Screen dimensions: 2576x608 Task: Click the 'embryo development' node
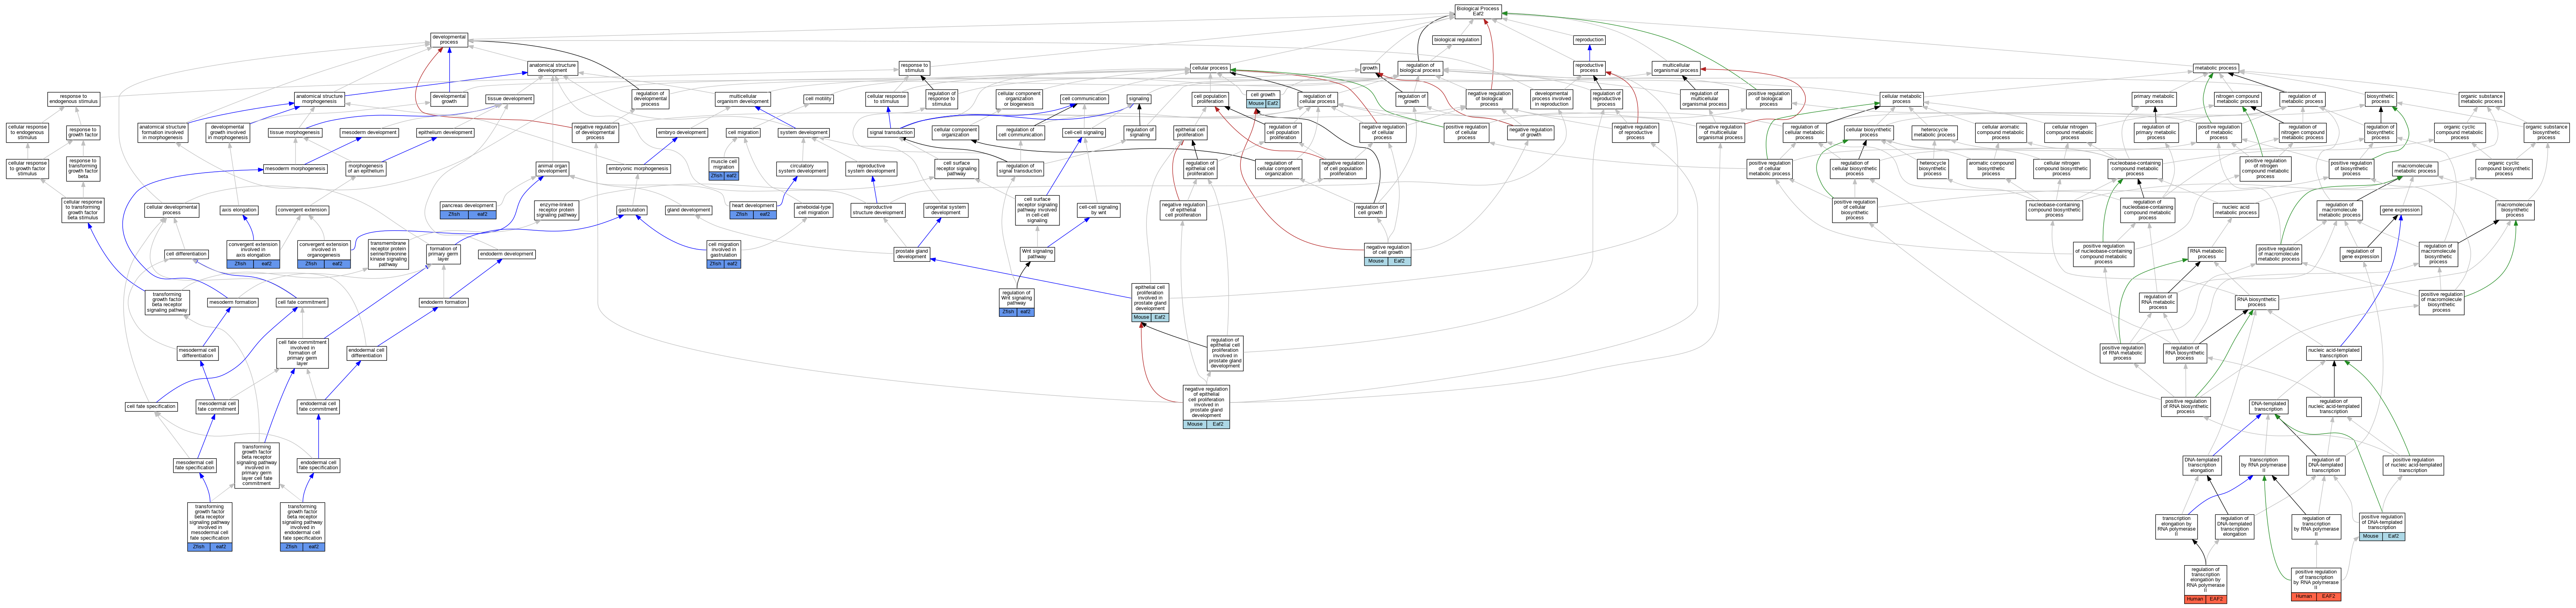coord(682,132)
